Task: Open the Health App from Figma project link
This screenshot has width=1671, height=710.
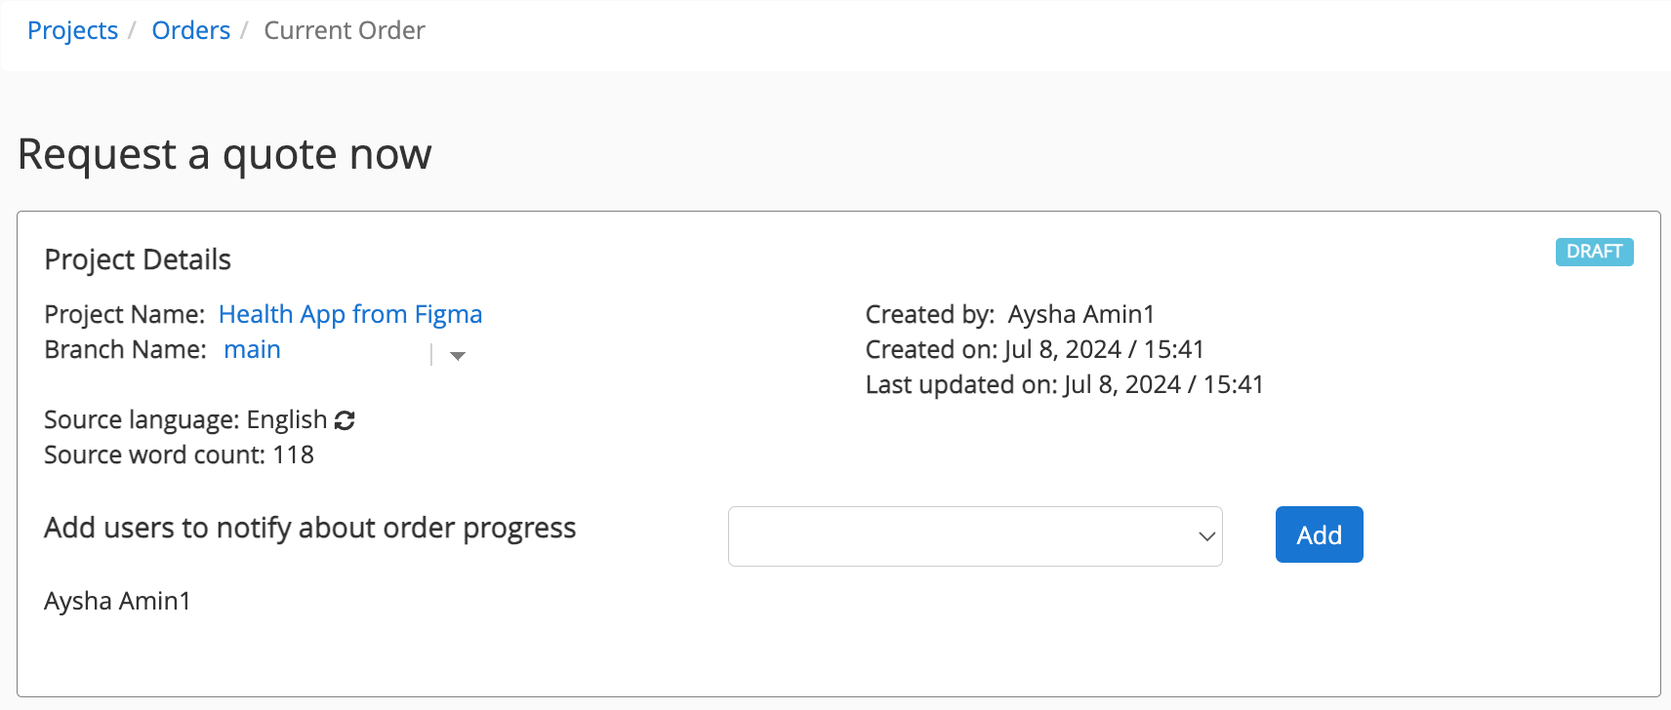Action: point(350,314)
